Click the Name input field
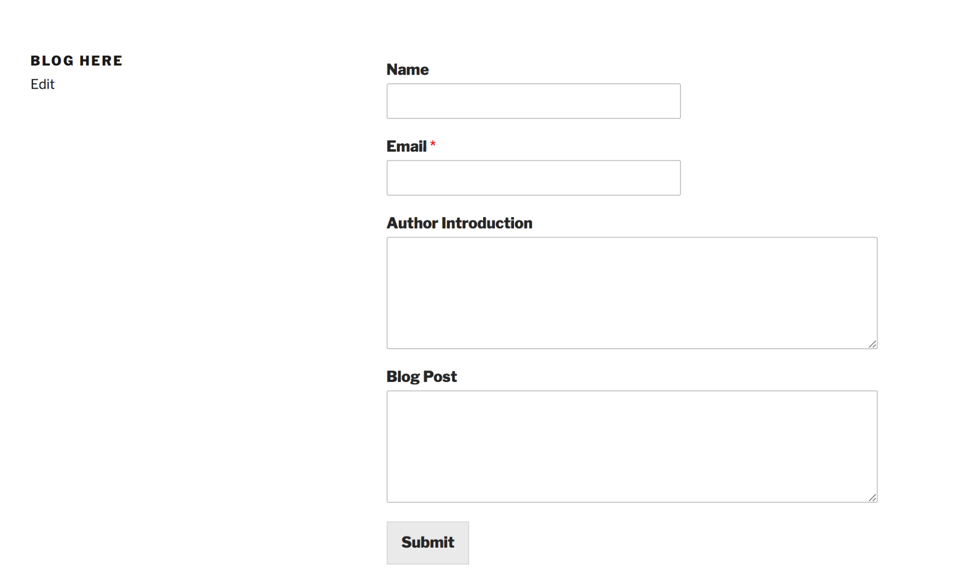Screen dimensions: 964x578 [x=533, y=101]
